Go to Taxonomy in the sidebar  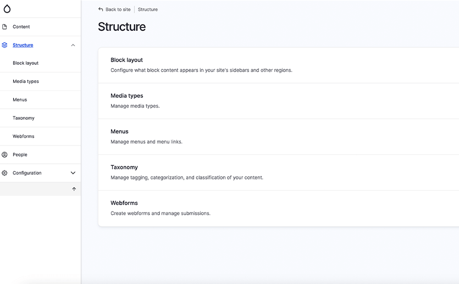[x=24, y=118]
